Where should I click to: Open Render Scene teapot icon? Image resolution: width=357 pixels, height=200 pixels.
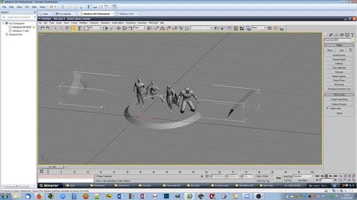(248, 28)
